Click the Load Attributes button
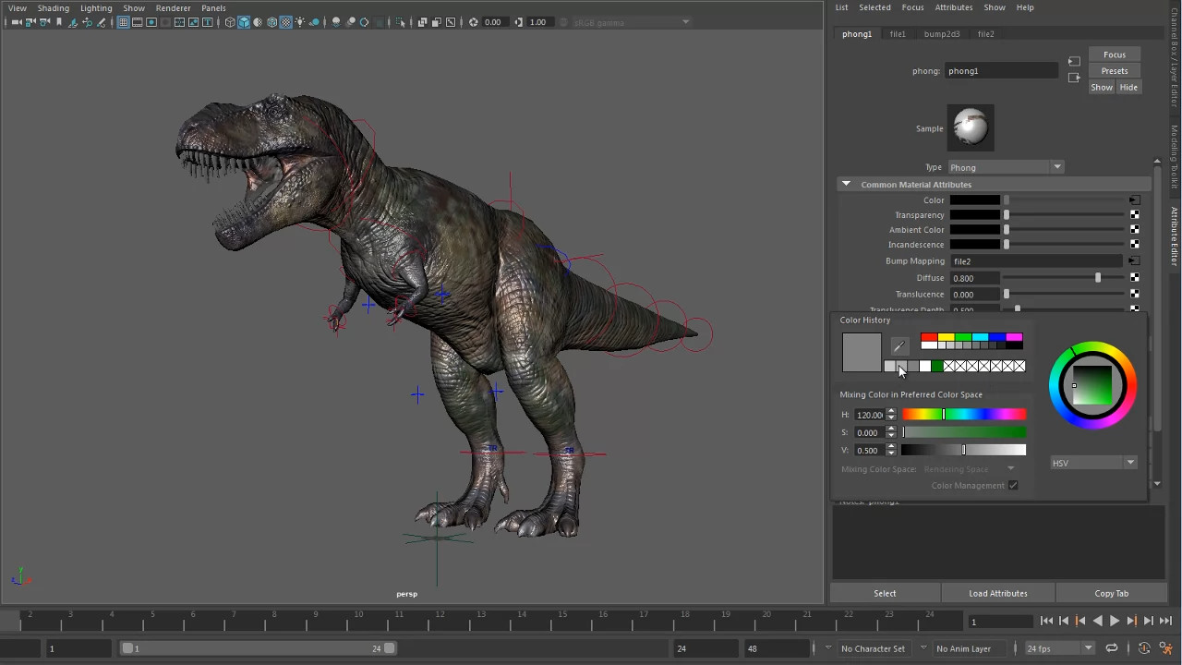 [997, 594]
